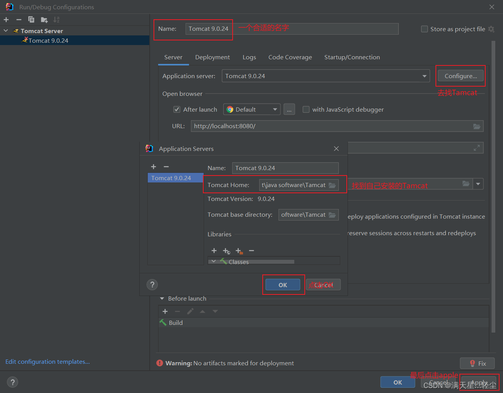
Task: Add a Before launch task with plus
Action: coord(165,311)
